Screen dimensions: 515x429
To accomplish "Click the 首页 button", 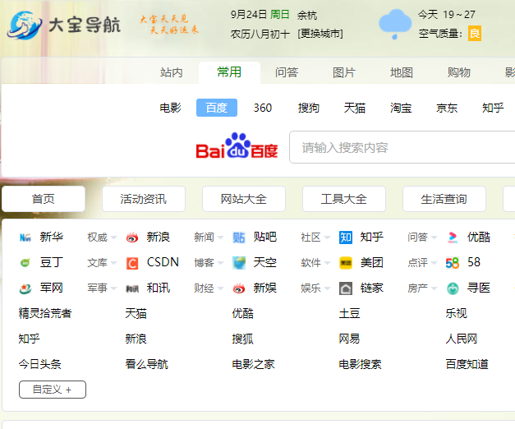I will click(x=44, y=199).
